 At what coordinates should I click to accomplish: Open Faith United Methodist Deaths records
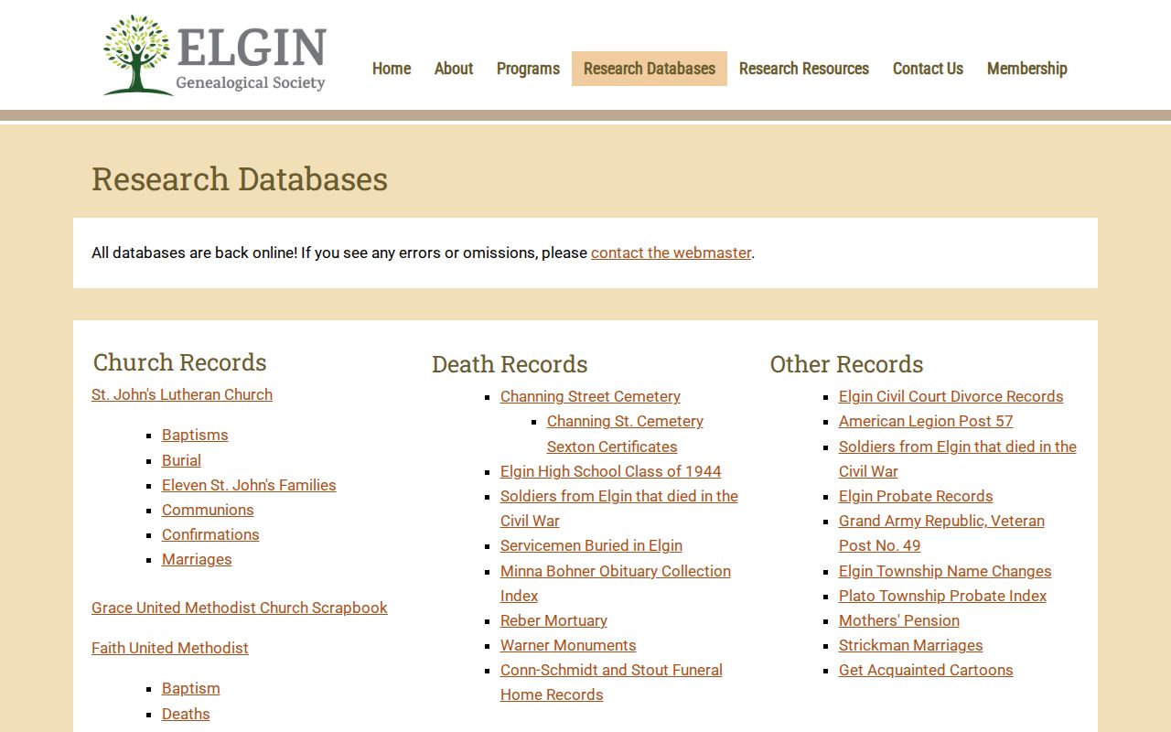click(x=186, y=714)
